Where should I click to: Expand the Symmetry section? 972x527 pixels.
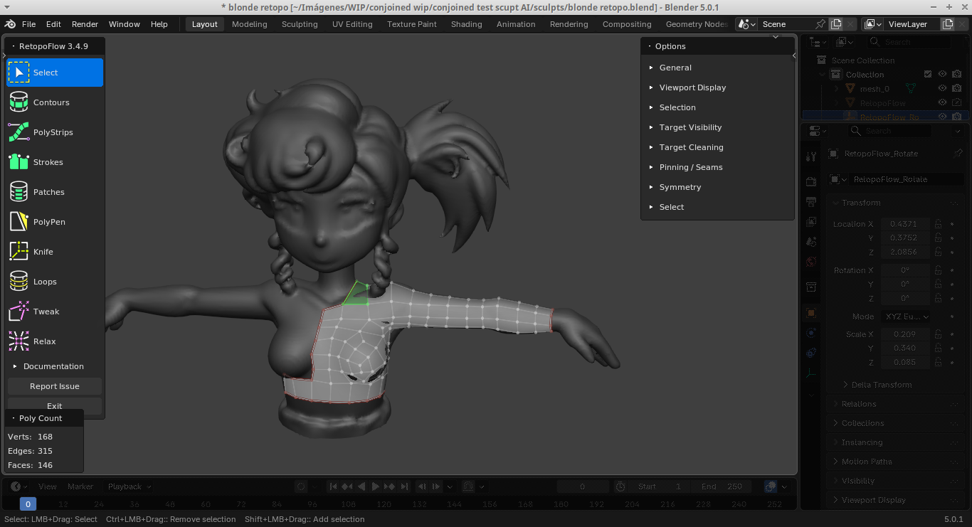(717, 187)
